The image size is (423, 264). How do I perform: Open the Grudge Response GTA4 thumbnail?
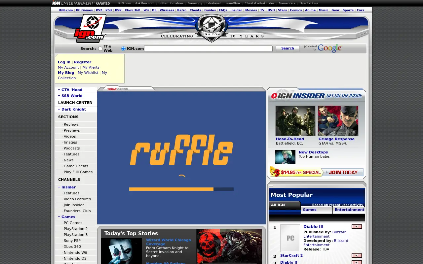[338, 121]
